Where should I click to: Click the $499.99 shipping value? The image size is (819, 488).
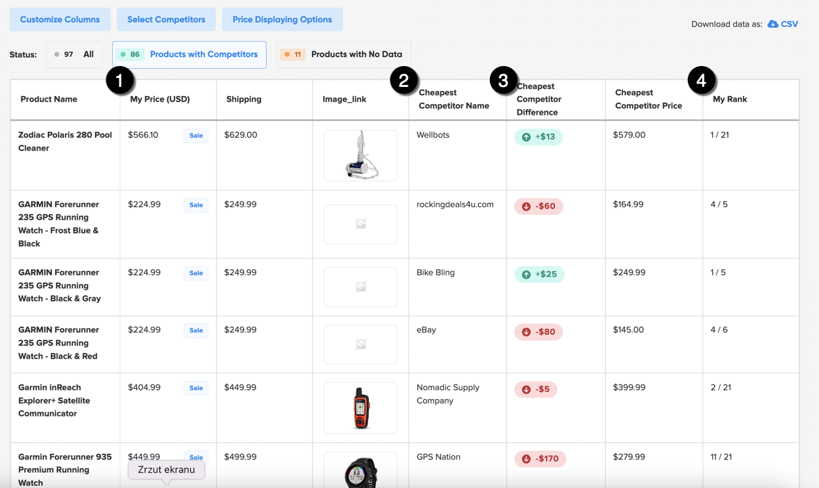click(x=240, y=457)
